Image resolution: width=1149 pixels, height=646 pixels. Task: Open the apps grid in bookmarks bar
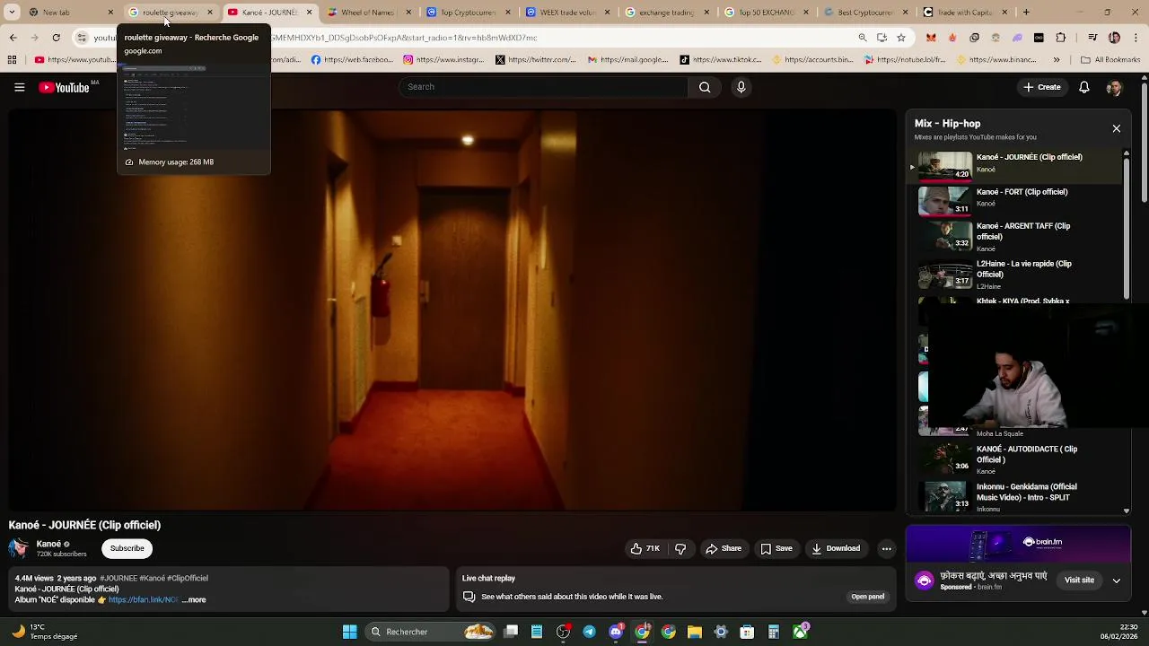pyautogui.click(x=12, y=60)
